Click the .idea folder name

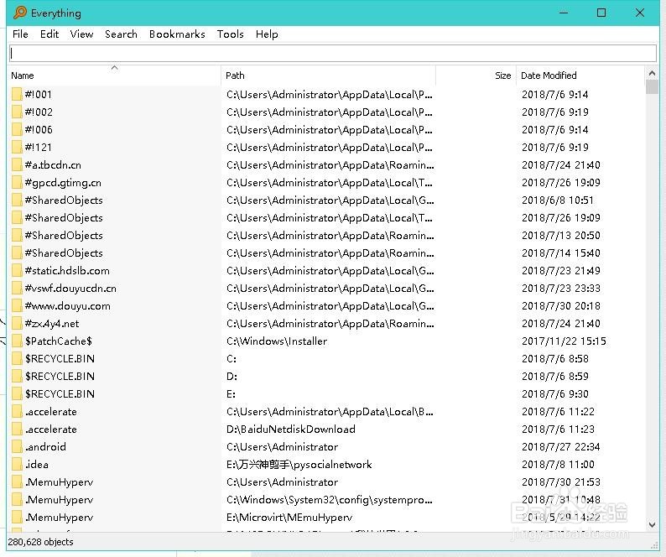click(37, 465)
